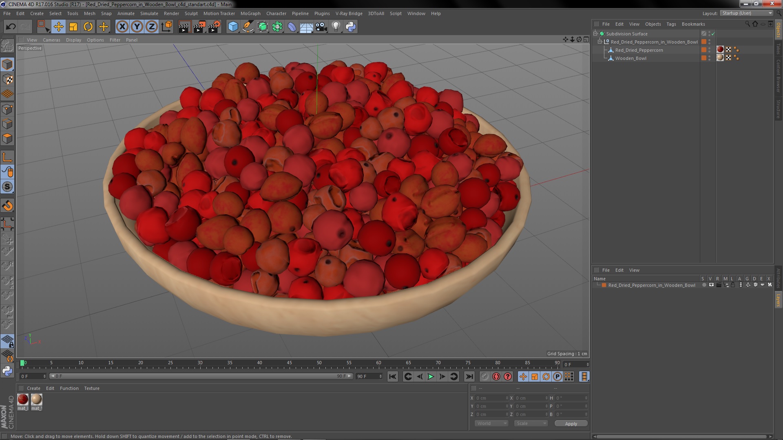The height and width of the screenshot is (440, 783).
Task: Click the red material tag on Red_Dried_Peppercorn
Action: click(720, 50)
